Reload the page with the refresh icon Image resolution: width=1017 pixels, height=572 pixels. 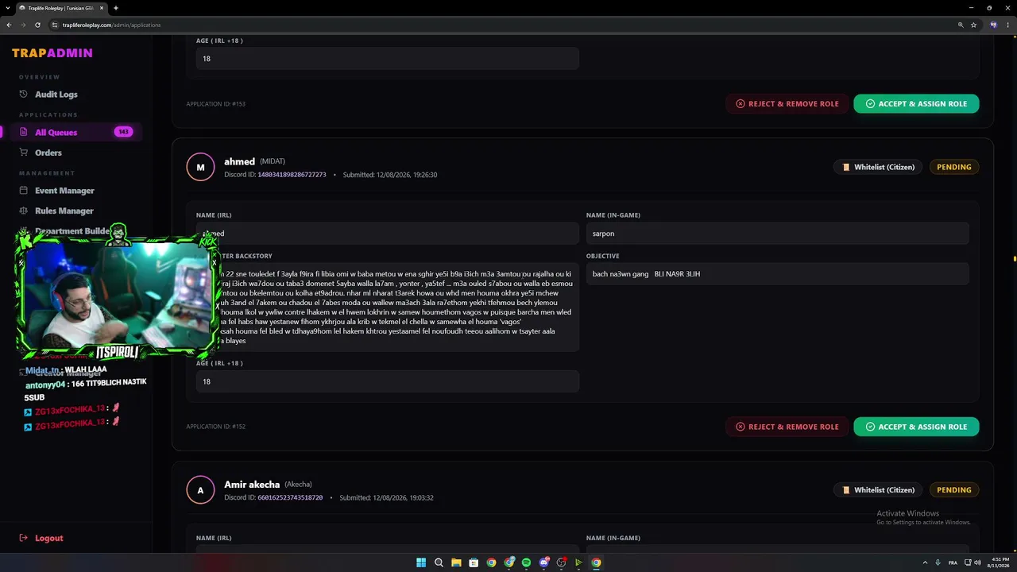point(37,25)
